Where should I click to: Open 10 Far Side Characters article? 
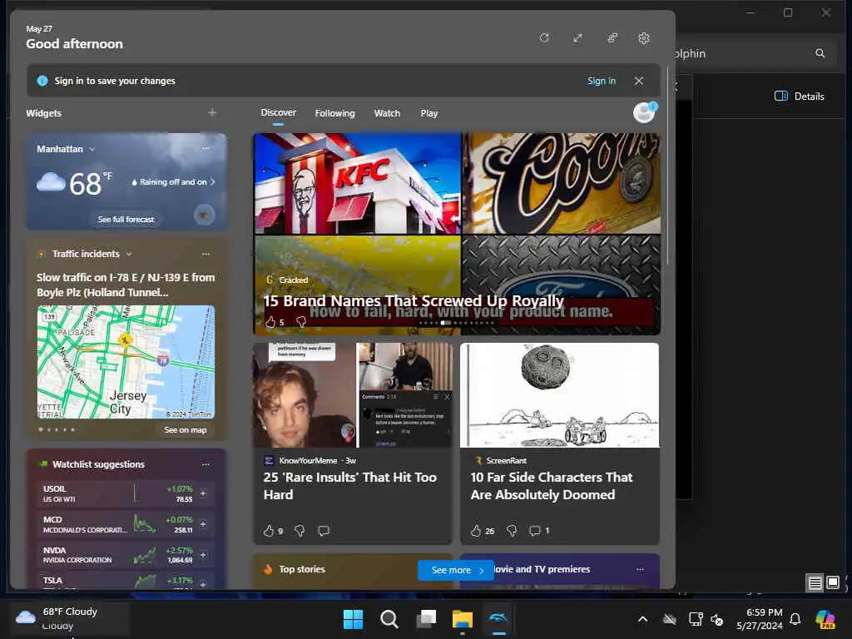click(x=552, y=486)
